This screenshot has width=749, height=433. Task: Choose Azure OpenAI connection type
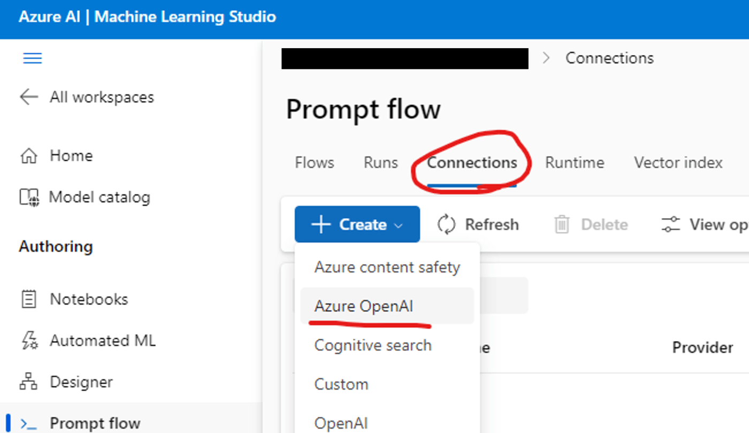tap(387, 306)
